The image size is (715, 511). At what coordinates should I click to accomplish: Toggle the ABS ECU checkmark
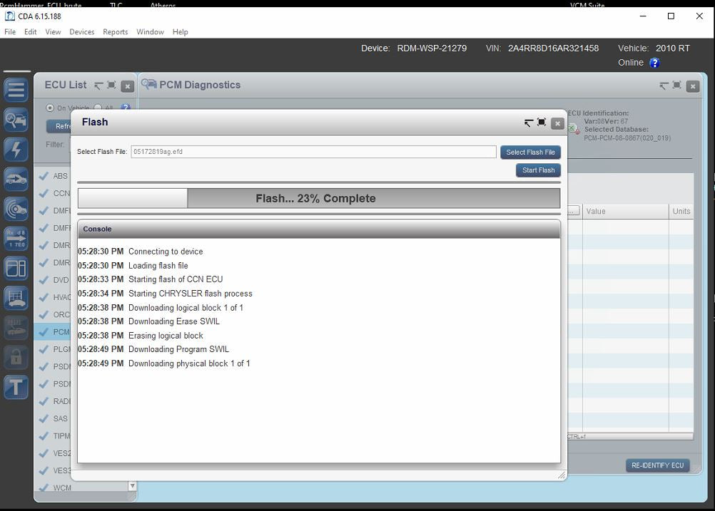point(44,176)
